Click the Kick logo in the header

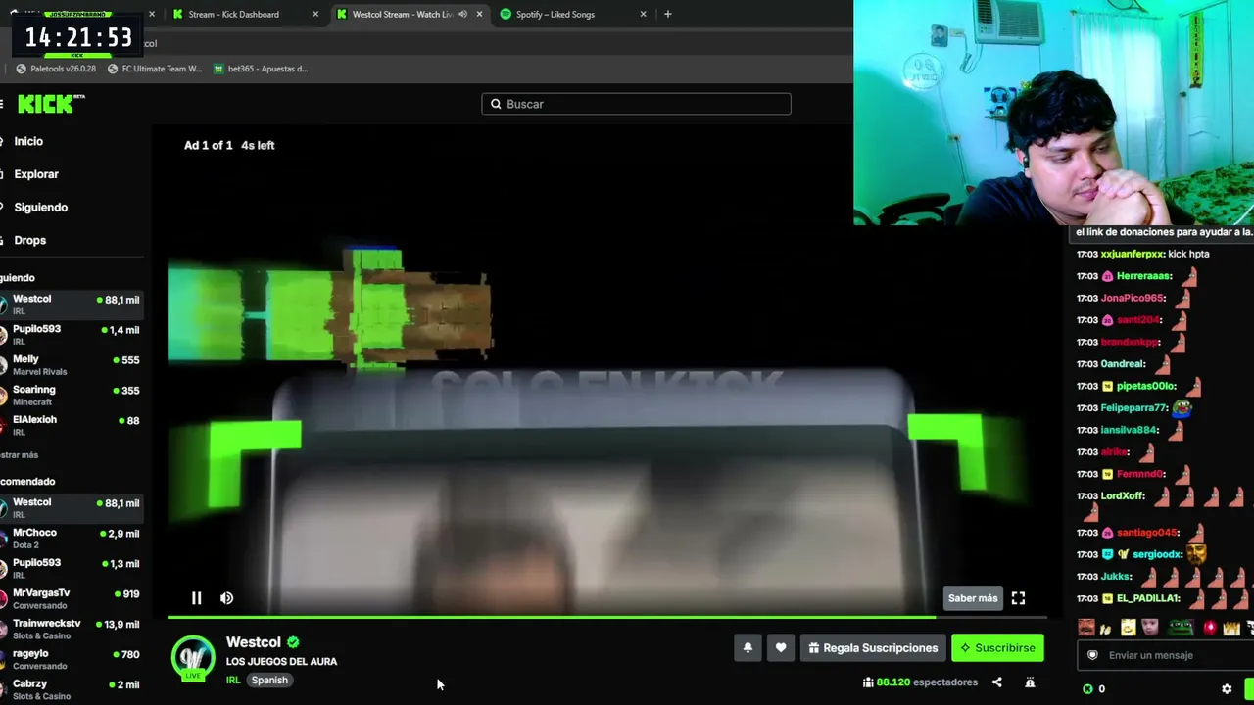51,104
